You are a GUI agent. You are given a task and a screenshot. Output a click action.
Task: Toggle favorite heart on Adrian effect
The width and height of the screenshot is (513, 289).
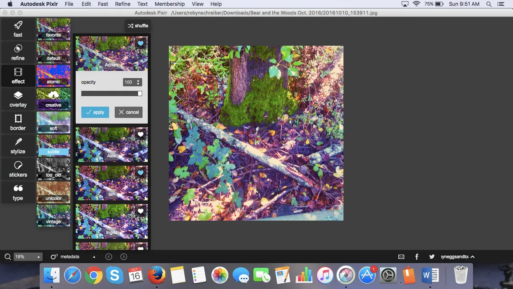[x=141, y=43]
